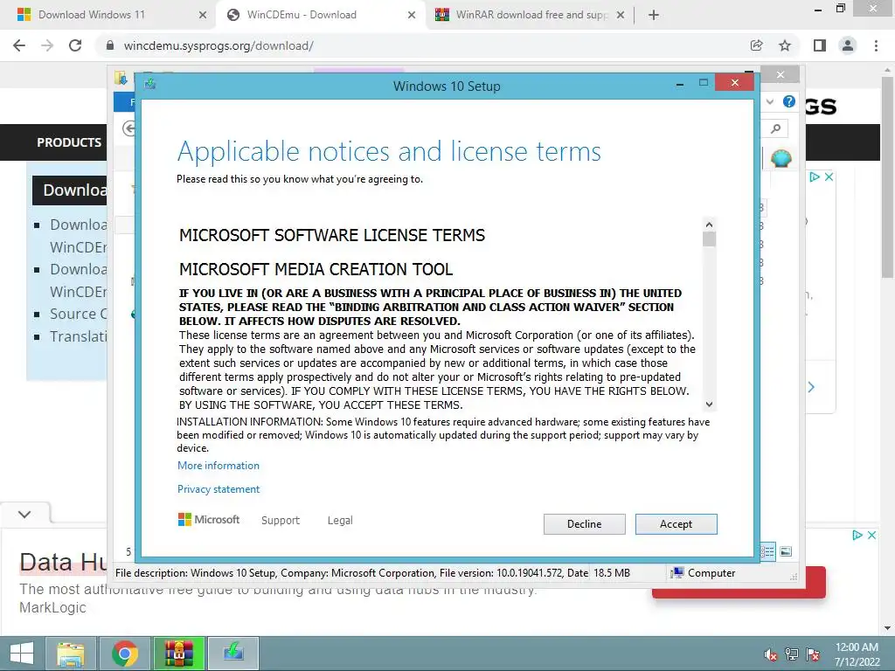
Task: Open Chrome profile avatar
Action: tap(848, 45)
